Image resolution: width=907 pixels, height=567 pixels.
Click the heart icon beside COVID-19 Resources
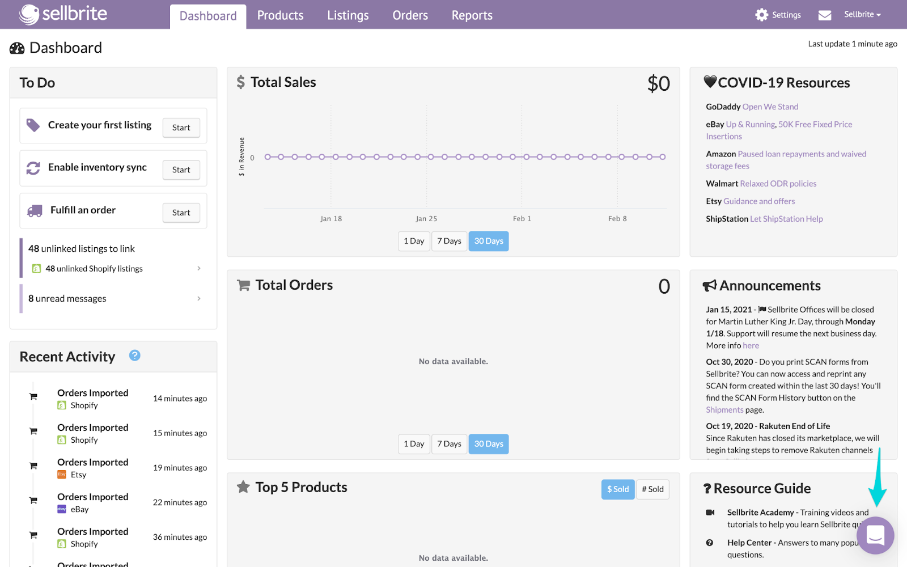pos(710,82)
